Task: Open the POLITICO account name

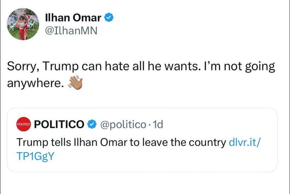Action: (x=60, y=124)
